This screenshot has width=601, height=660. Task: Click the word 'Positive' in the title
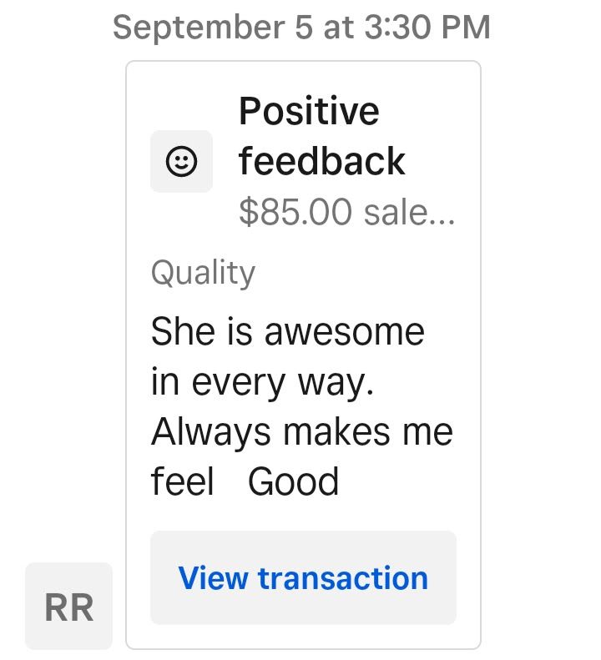309,111
